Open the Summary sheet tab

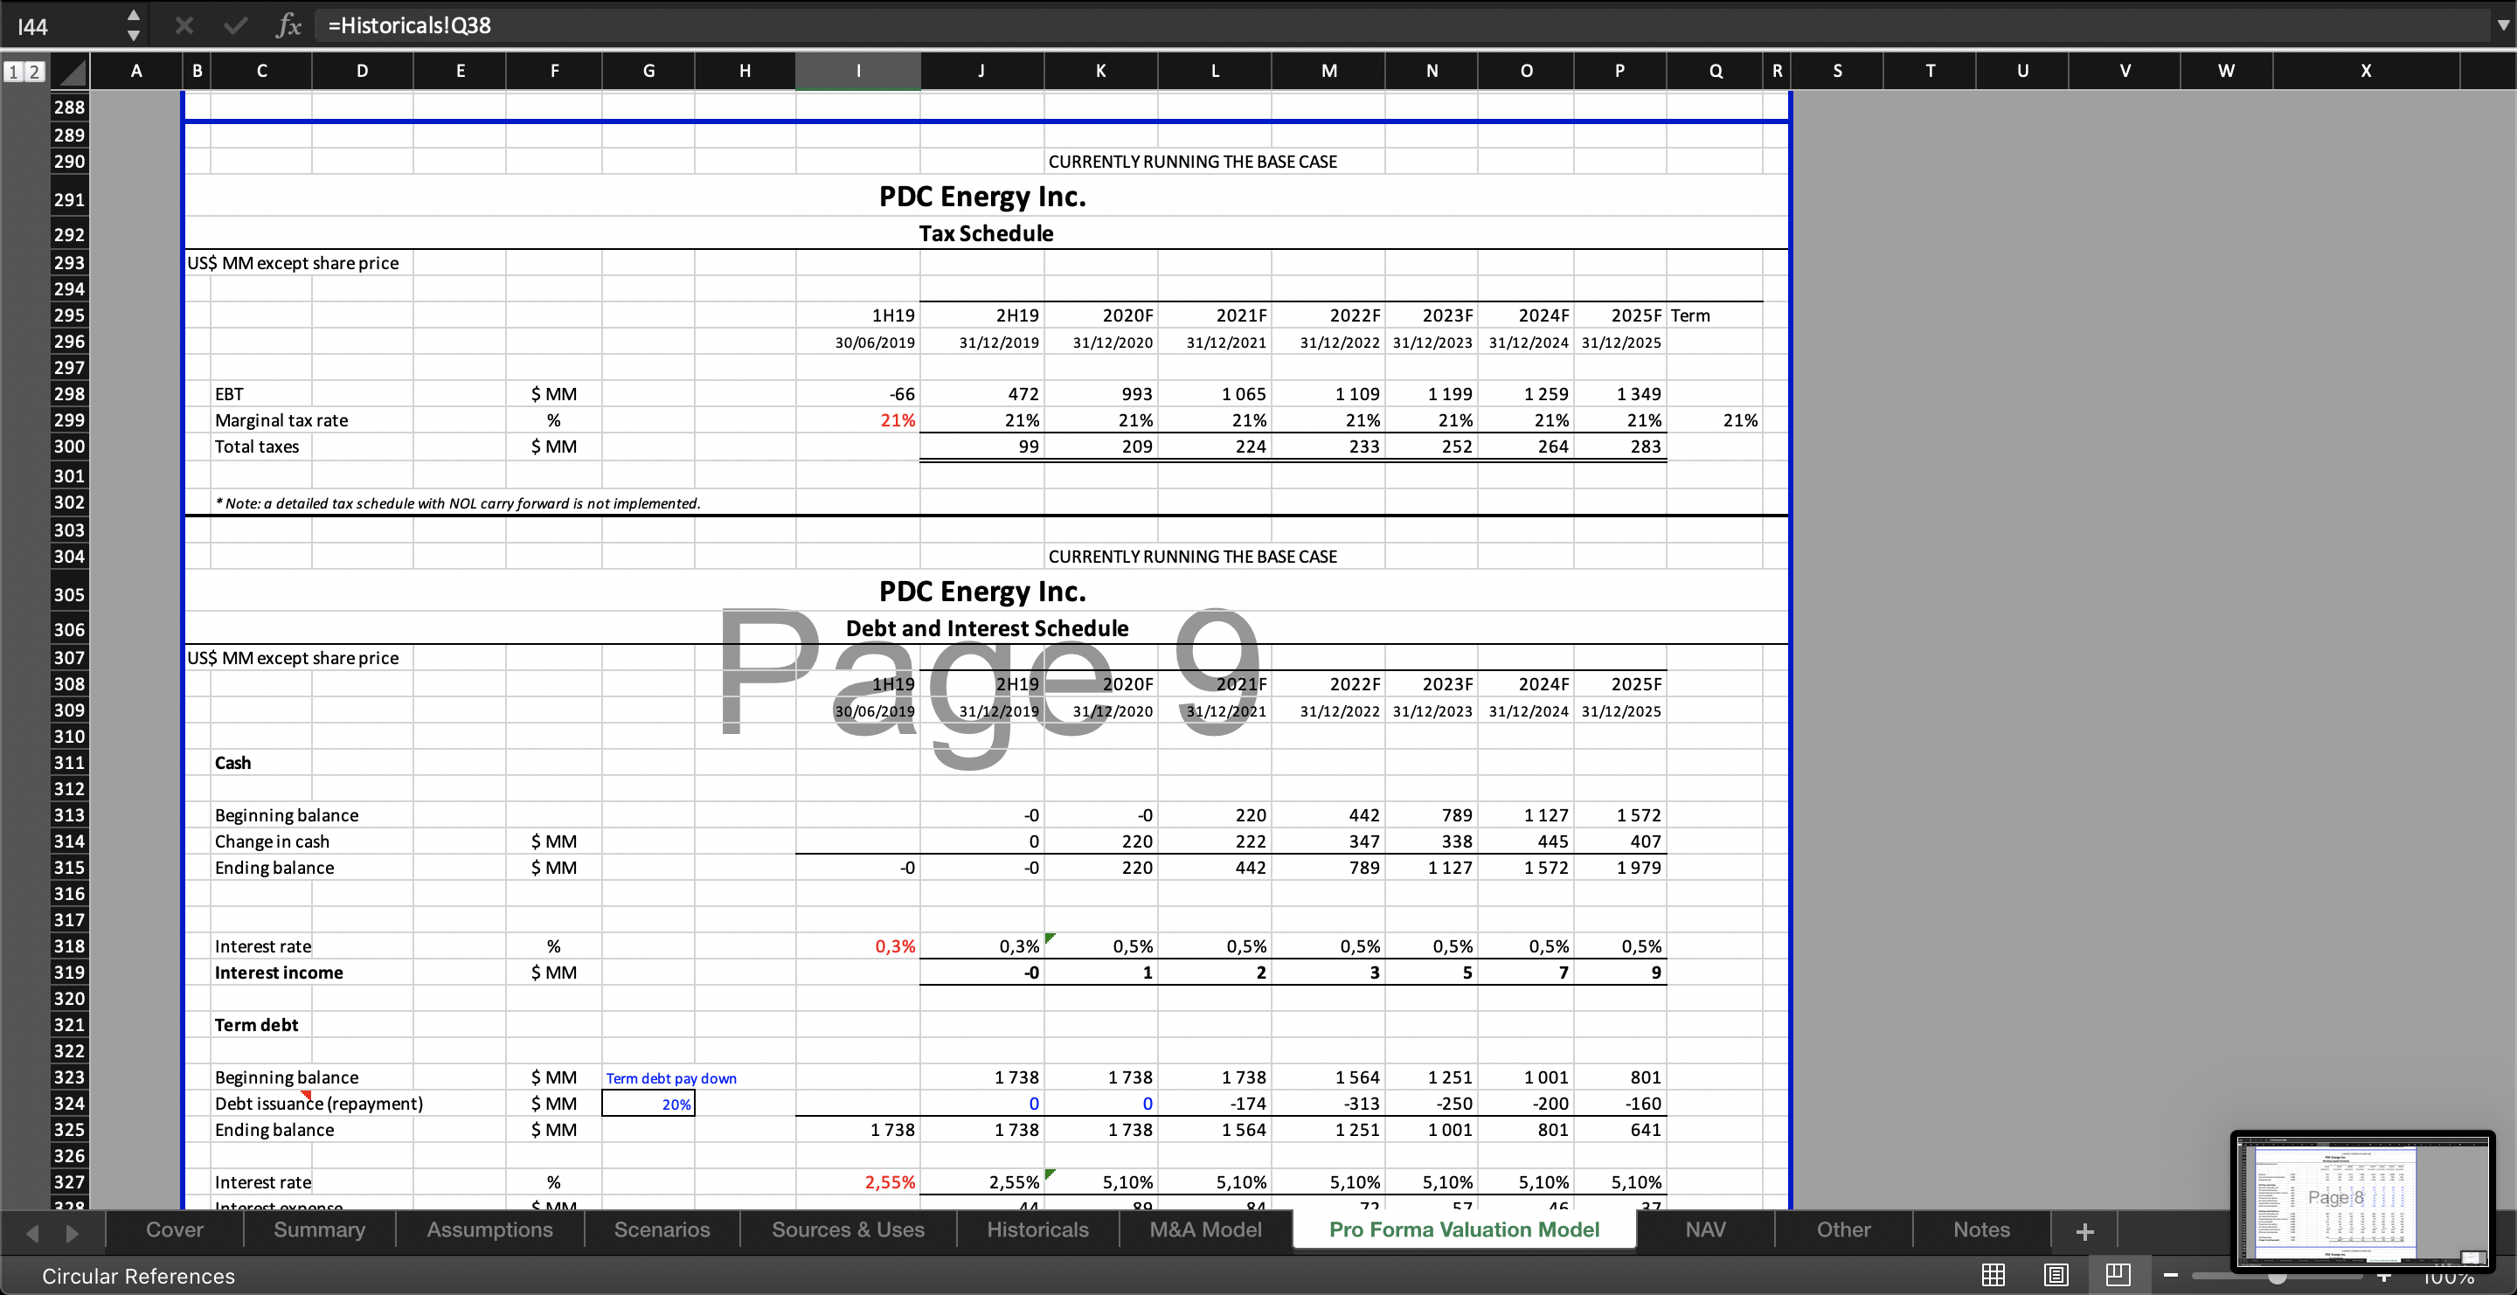click(x=320, y=1229)
